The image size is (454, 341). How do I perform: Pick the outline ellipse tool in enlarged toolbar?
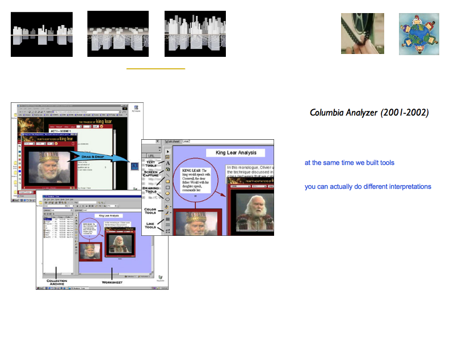(167, 199)
